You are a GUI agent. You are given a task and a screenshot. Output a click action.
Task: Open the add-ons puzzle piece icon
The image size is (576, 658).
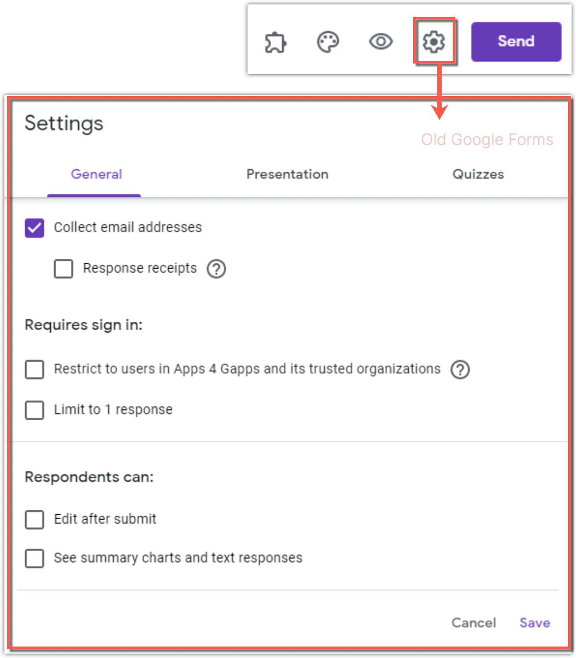pyautogui.click(x=276, y=42)
